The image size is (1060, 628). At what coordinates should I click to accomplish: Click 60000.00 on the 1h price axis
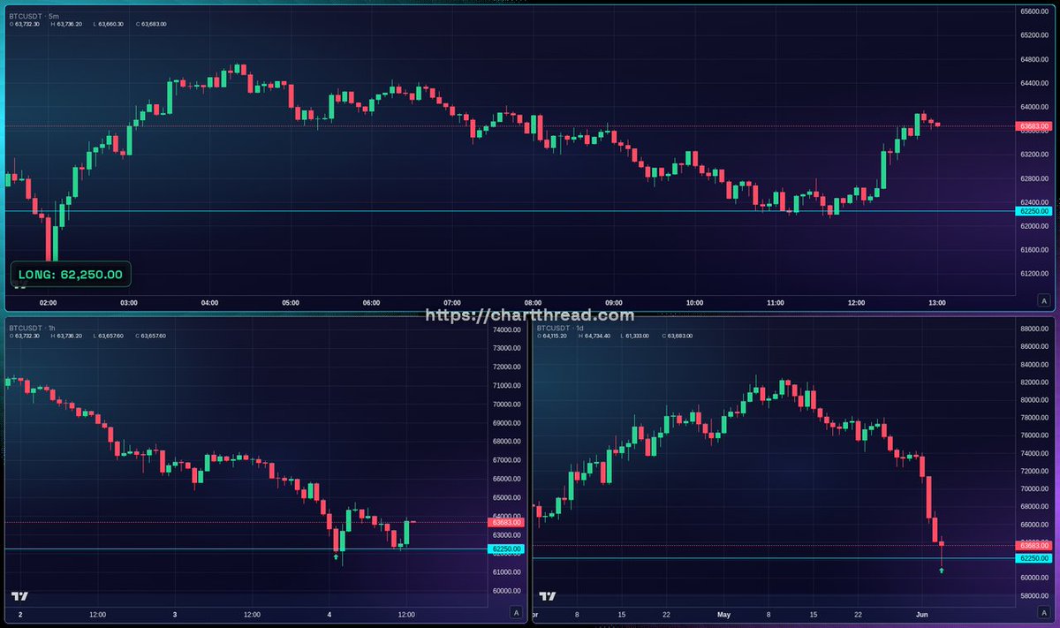point(506,591)
